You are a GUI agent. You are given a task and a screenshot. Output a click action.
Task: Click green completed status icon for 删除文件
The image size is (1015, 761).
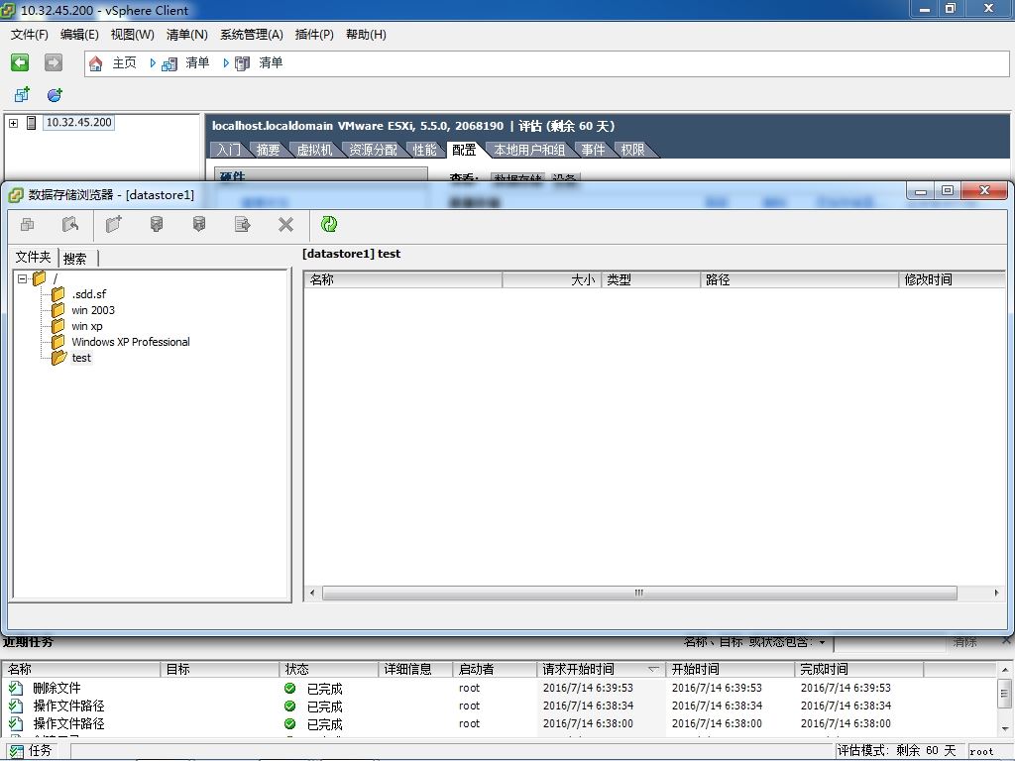(290, 689)
